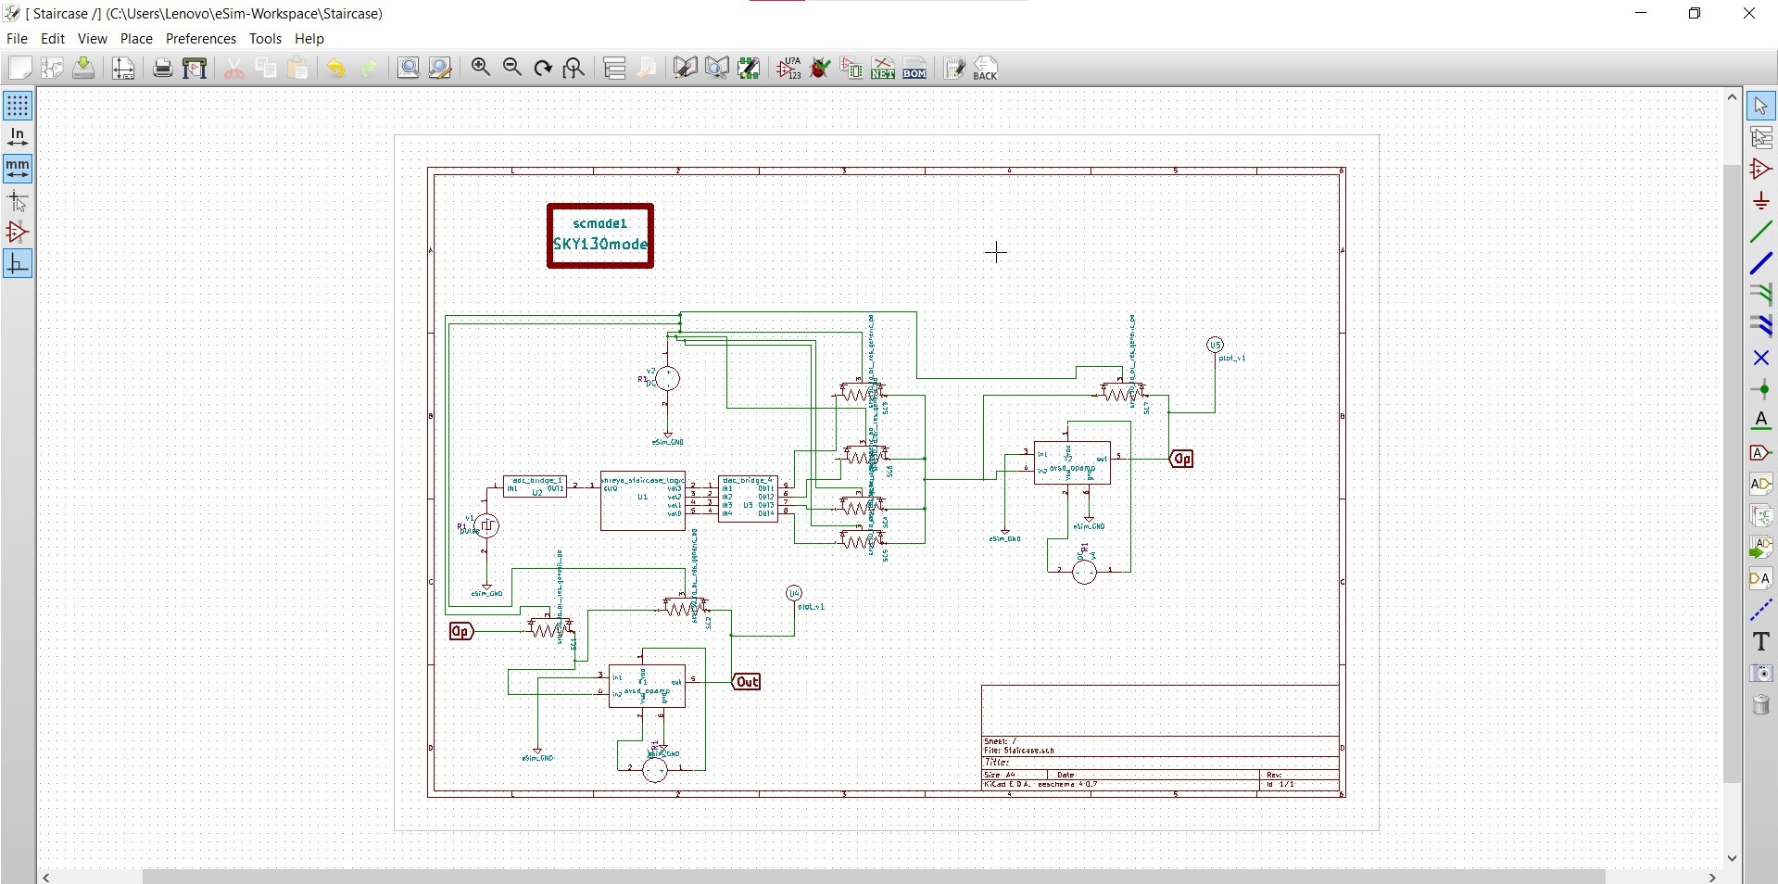Screen dimensions: 1778x884
Task: Toggle grid visibility in left toolbar
Action: pyautogui.click(x=18, y=106)
